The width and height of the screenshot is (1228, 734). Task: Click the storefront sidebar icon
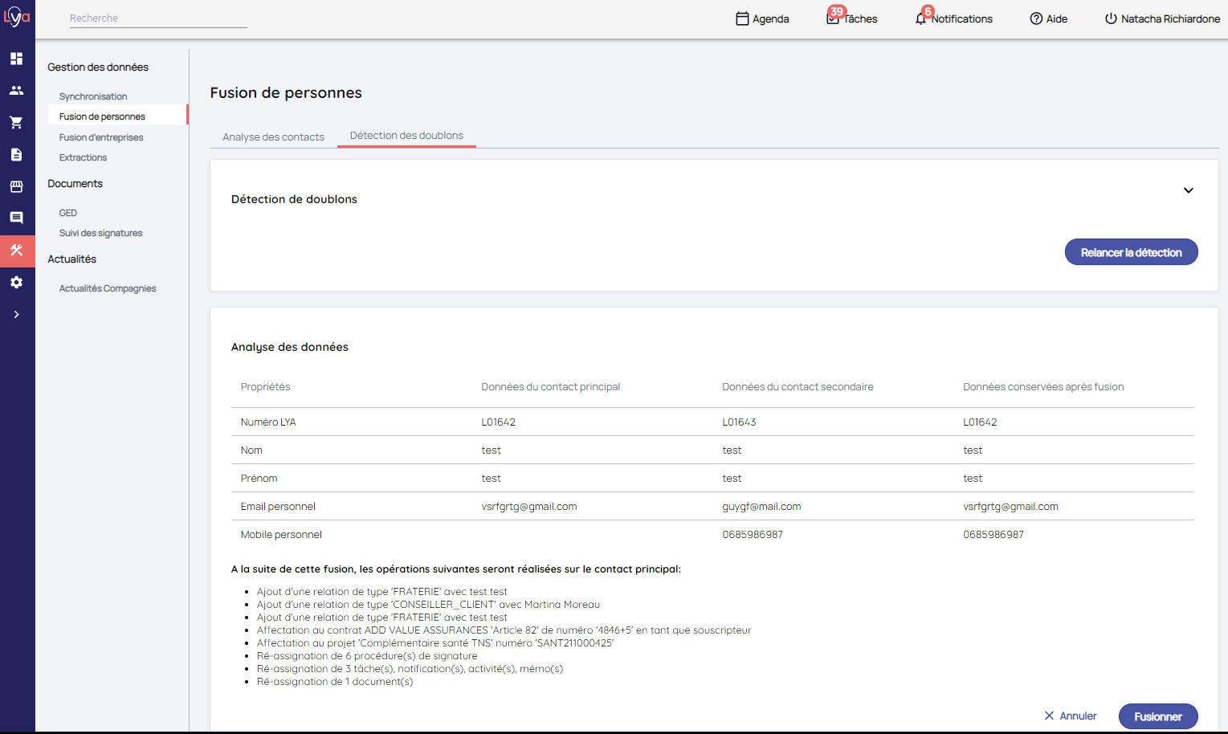click(x=16, y=186)
